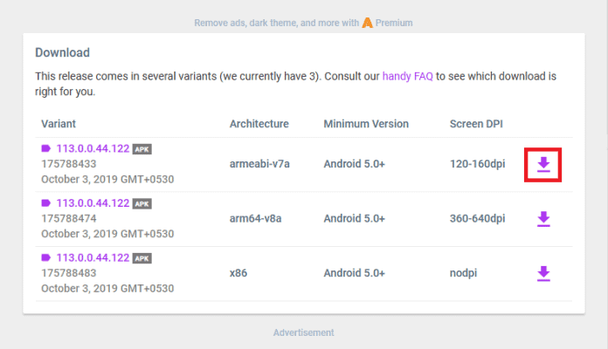Click the Screen DPI column header
Image resolution: width=608 pixels, height=349 pixels.
tap(477, 123)
